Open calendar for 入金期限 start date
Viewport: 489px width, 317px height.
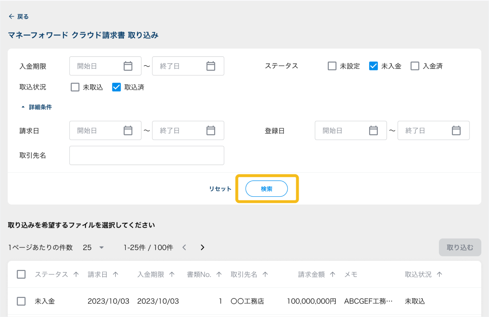click(x=128, y=66)
